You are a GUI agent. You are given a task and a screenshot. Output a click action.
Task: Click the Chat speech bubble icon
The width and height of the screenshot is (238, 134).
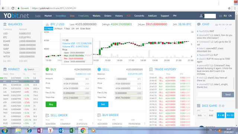[x=199, y=24]
